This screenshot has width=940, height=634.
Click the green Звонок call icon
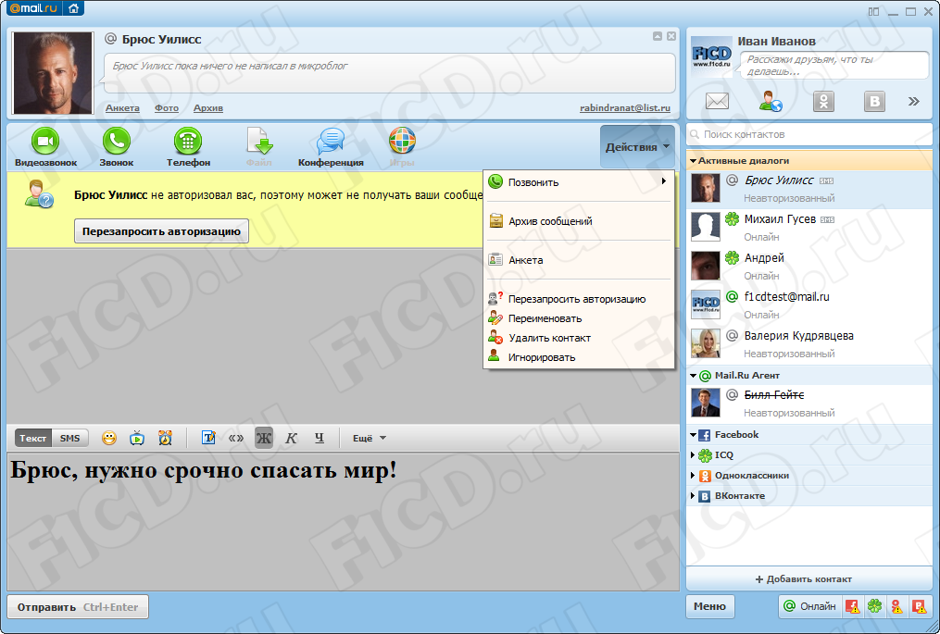click(117, 142)
